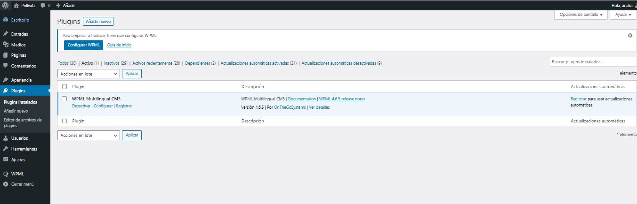The image size is (637, 204).
Task: Filter plugins by Todos (30)
Action: pyautogui.click(x=67, y=63)
